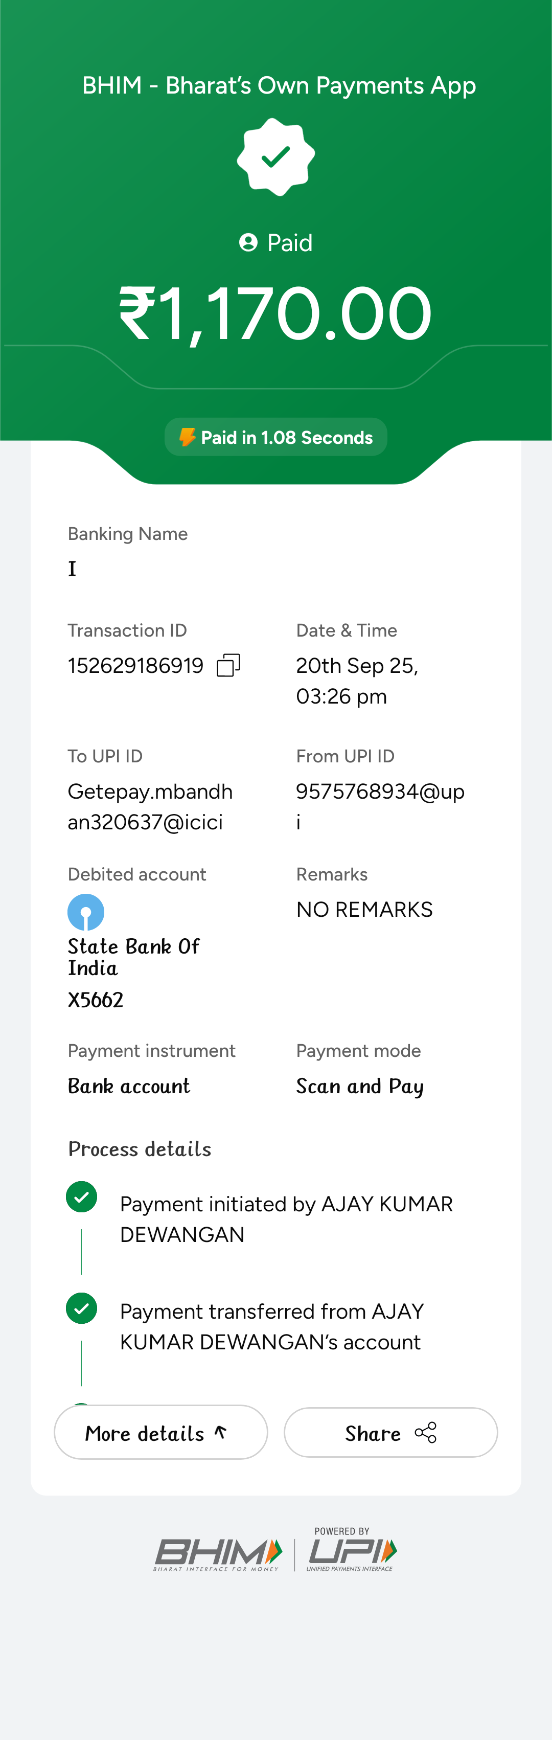Click the State Bank of India logo
This screenshot has height=1740, width=552.
86,912
